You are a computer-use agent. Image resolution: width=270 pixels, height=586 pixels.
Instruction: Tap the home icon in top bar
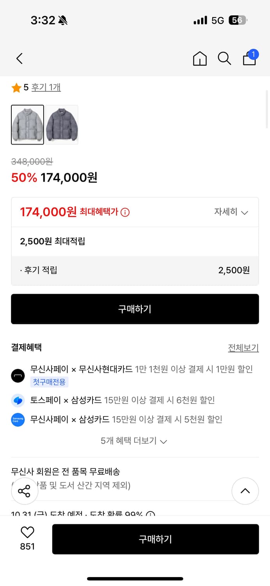(x=199, y=58)
